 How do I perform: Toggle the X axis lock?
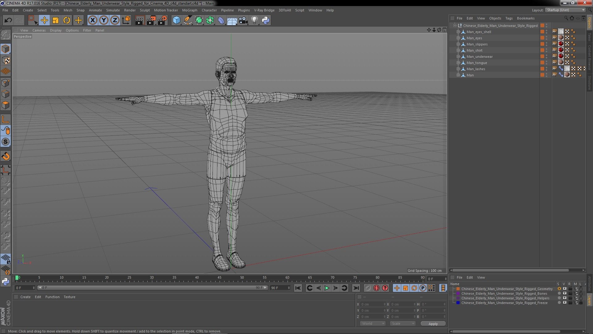click(x=92, y=20)
